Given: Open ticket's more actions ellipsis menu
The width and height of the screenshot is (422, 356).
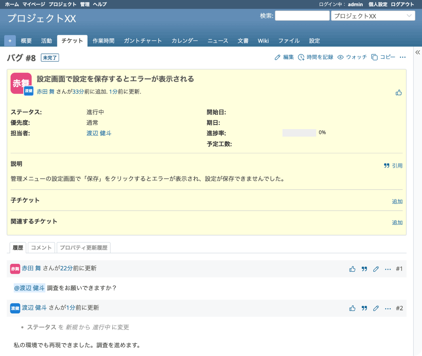Looking at the screenshot, I should [403, 57].
